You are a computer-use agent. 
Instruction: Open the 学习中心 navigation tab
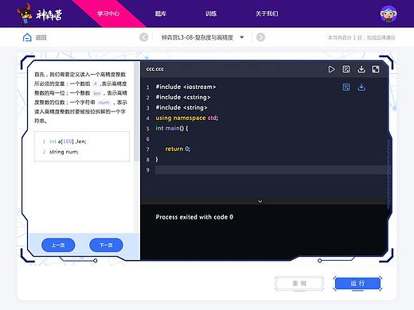pos(108,14)
